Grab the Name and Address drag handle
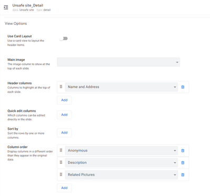The height and width of the screenshot is (196, 210). click(61, 87)
